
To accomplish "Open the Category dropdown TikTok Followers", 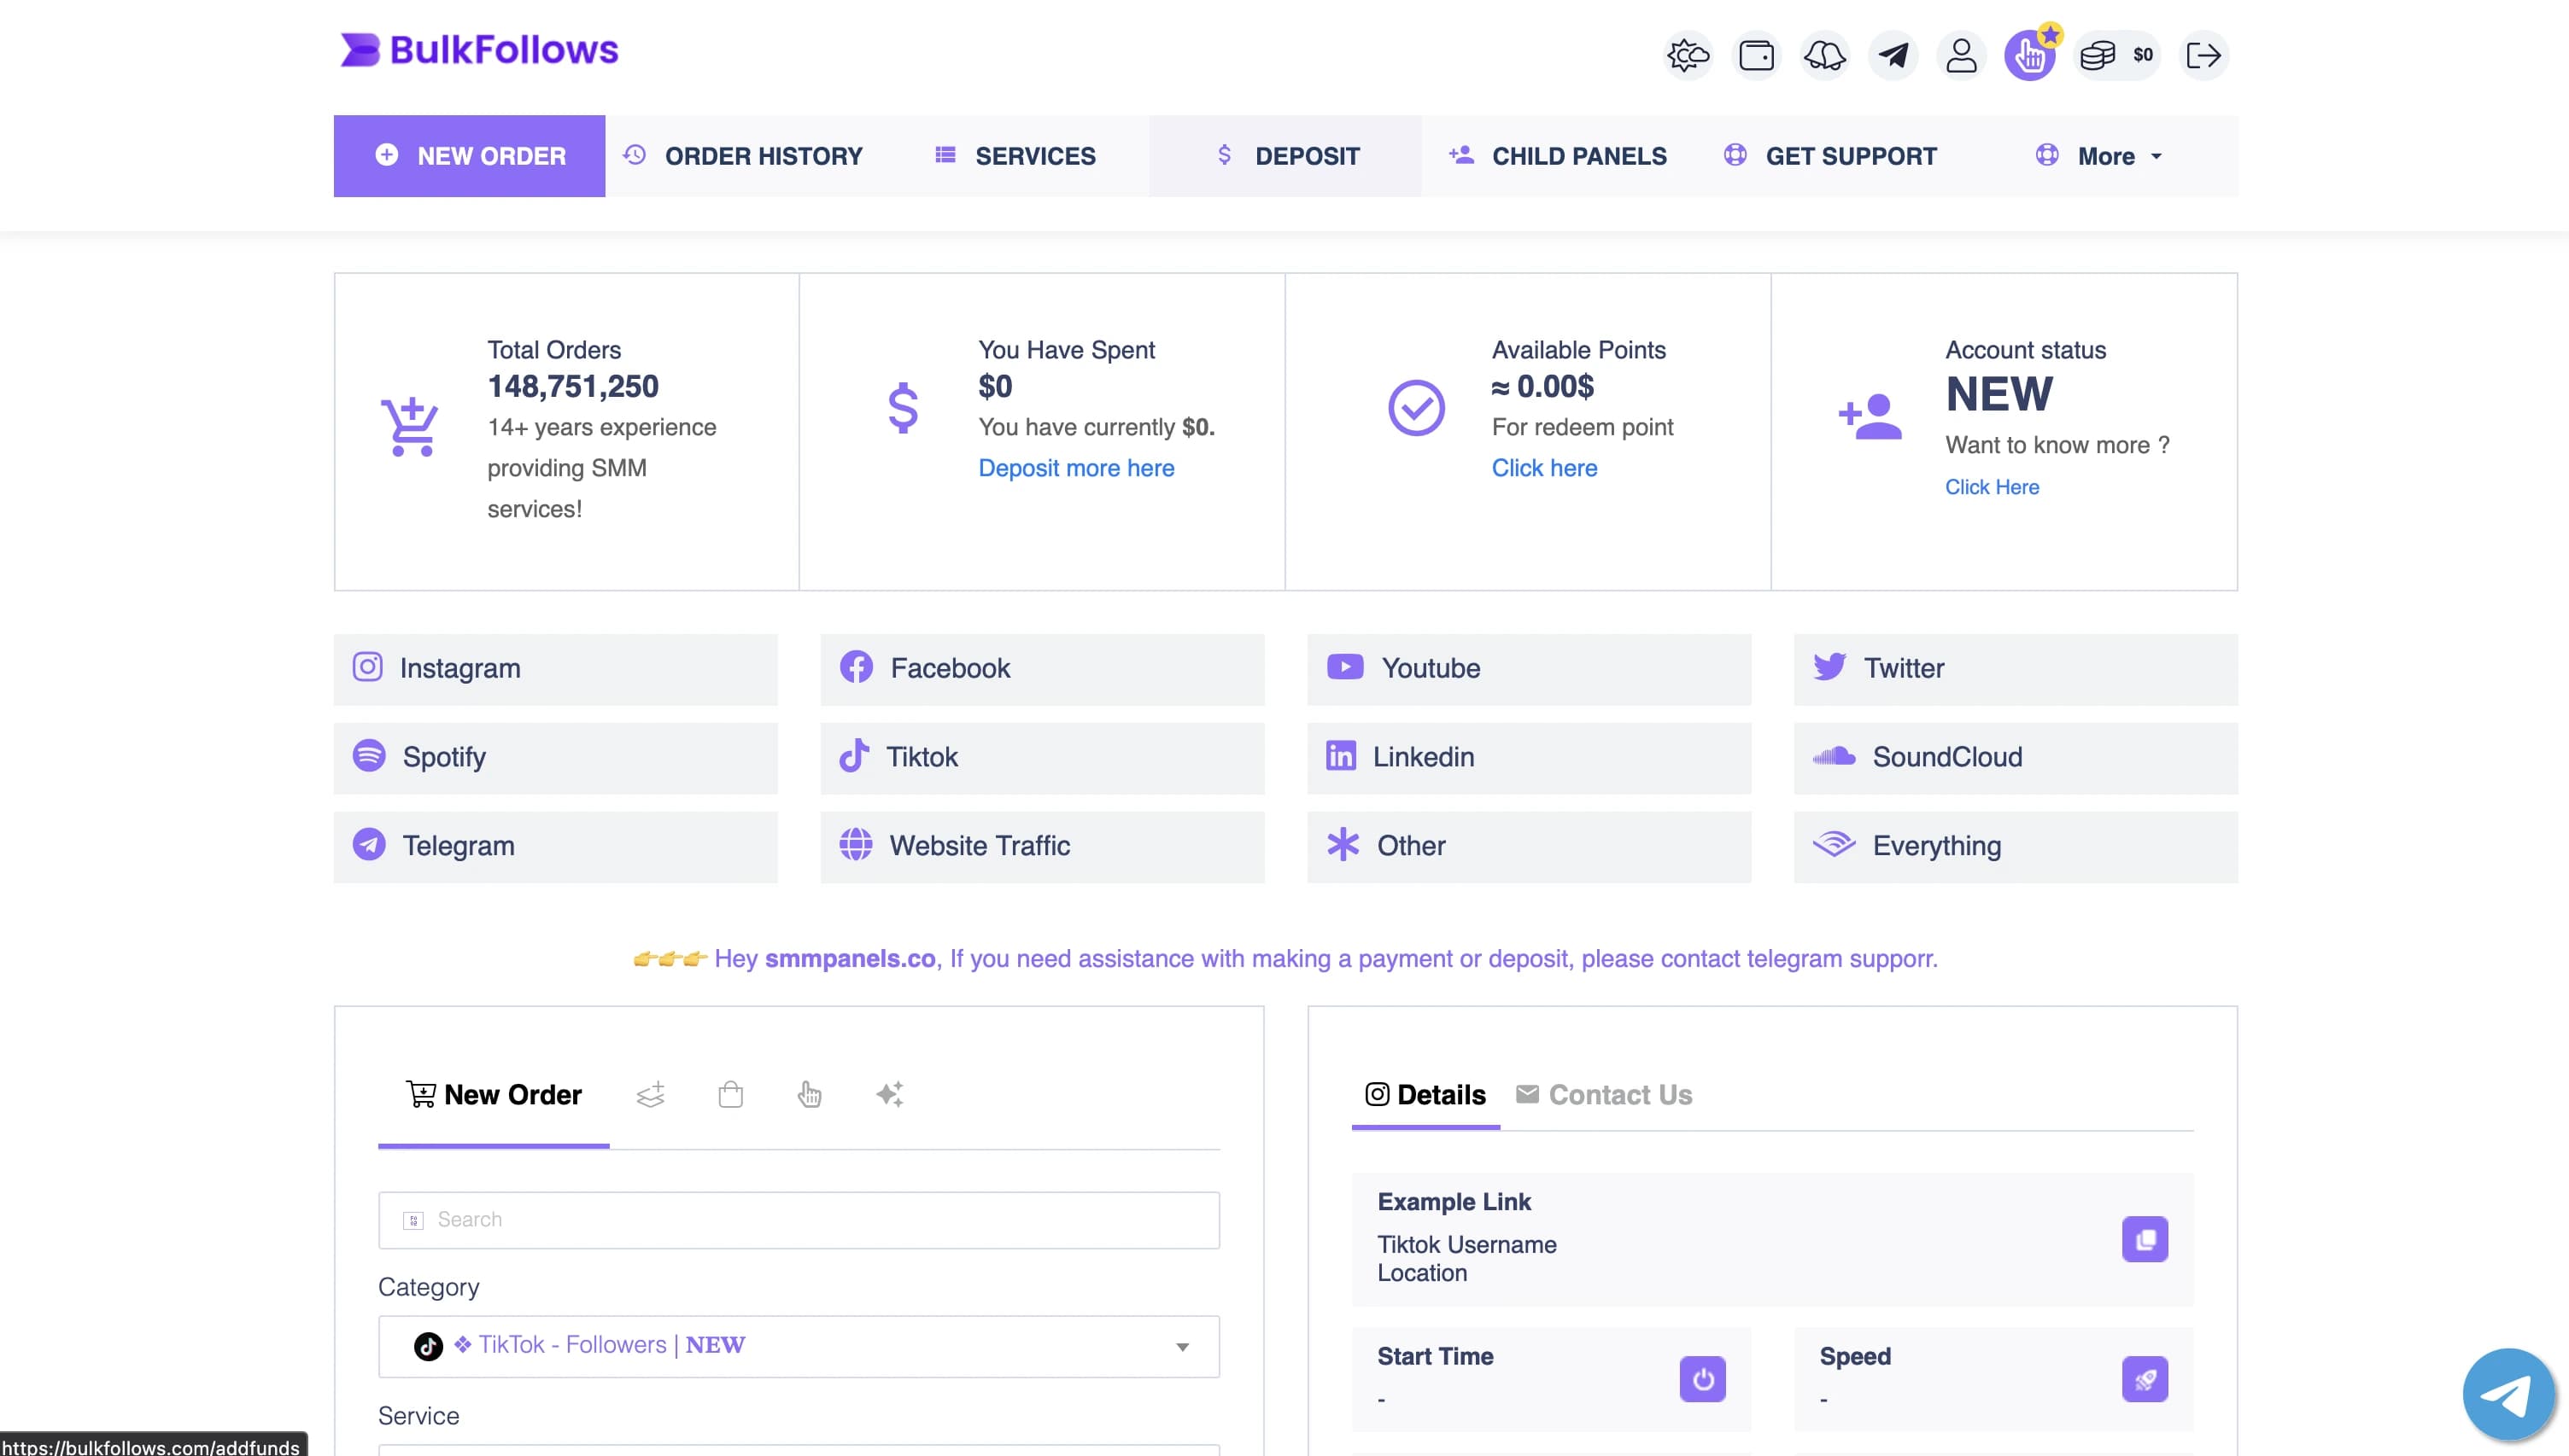I will (799, 1346).
